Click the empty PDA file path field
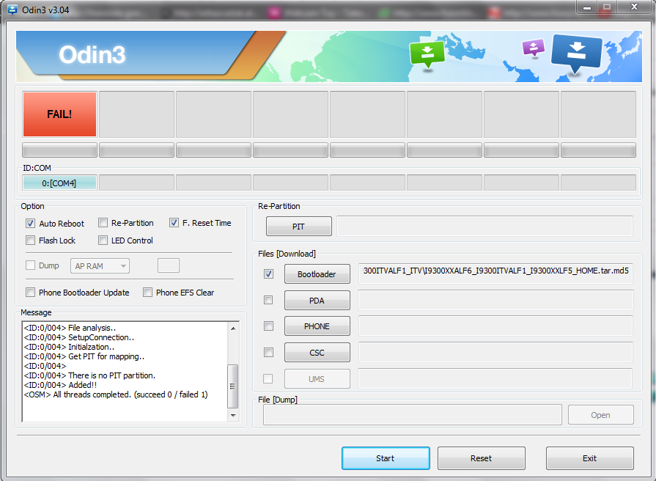This screenshot has height=481, width=656. pos(495,300)
